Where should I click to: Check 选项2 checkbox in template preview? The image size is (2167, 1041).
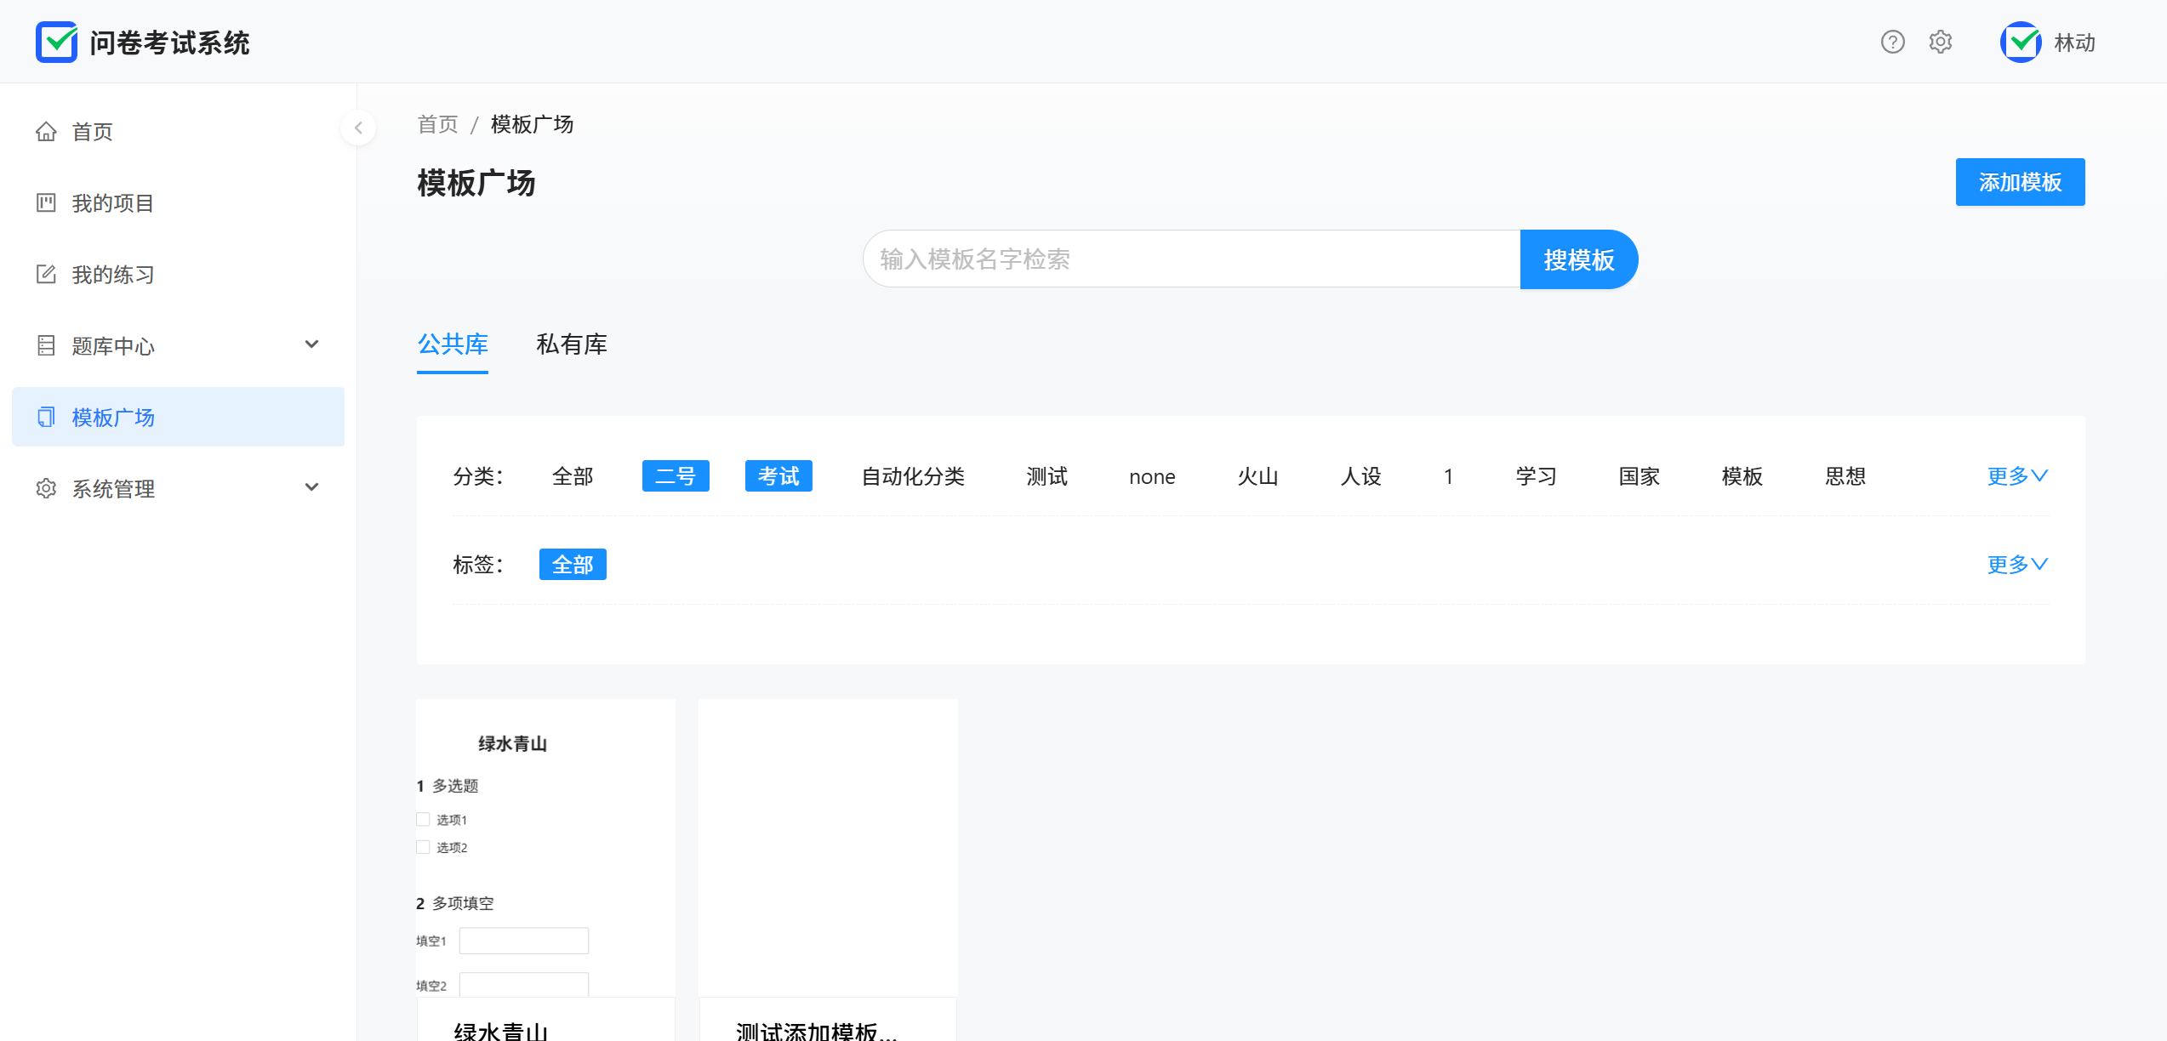(x=423, y=847)
